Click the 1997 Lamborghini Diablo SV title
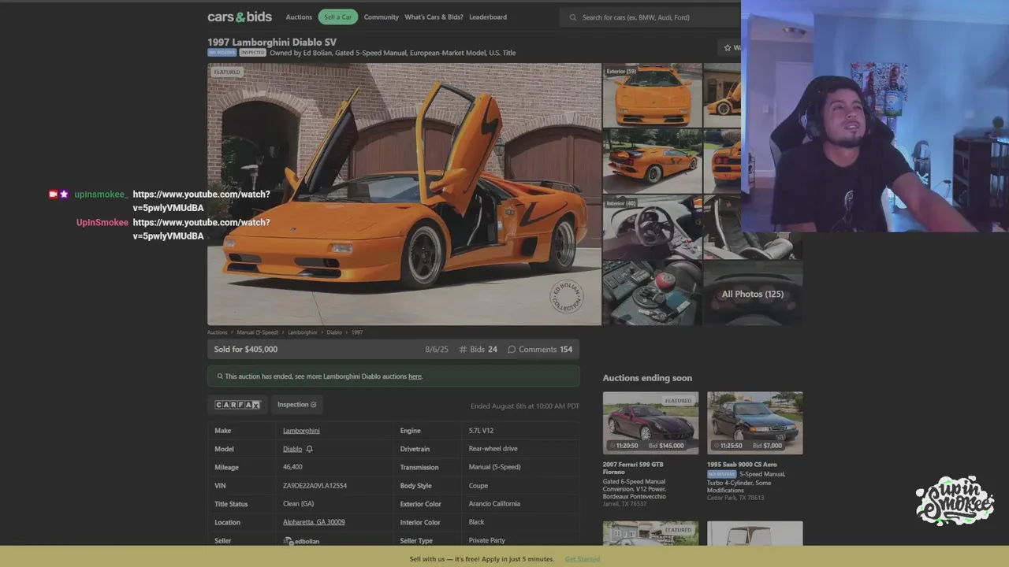 [272, 42]
